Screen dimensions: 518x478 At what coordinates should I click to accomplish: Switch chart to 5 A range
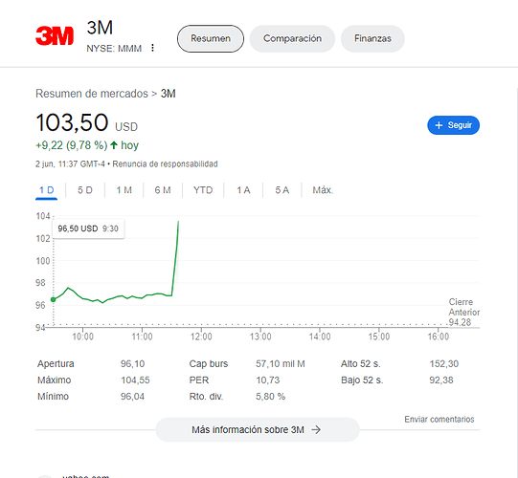(x=282, y=190)
